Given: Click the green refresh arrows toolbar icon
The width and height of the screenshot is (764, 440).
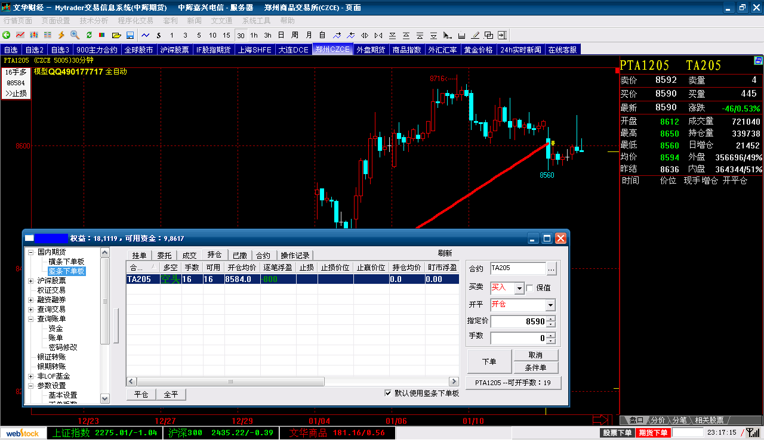Looking at the screenshot, I should tap(89, 35).
